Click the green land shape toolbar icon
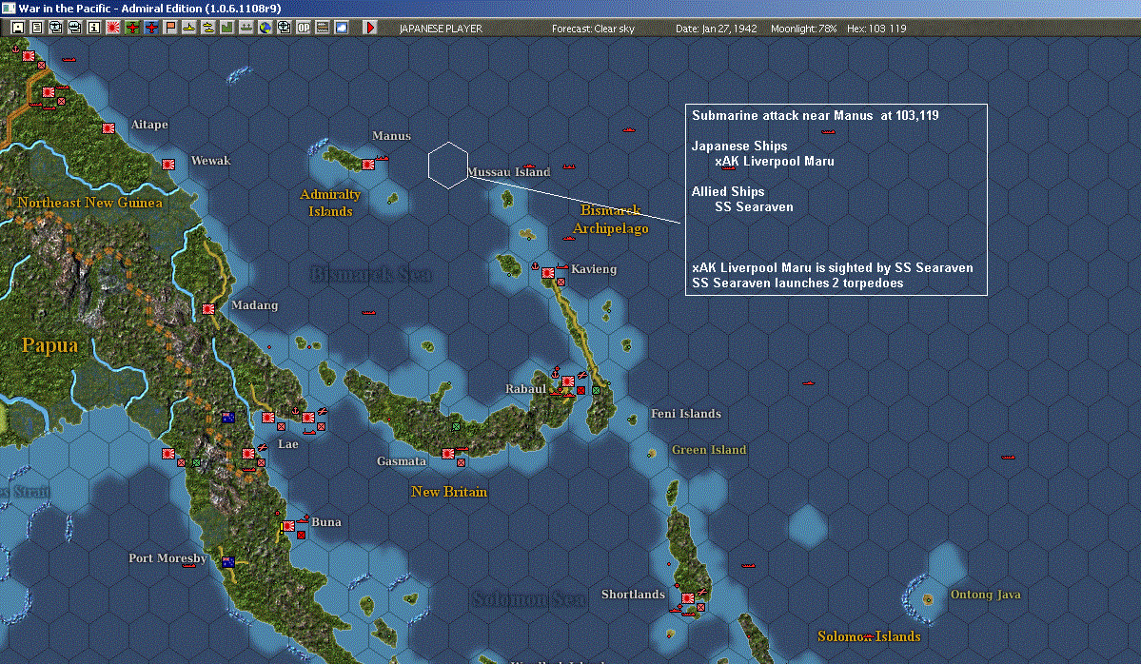 click(x=227, y=28)
